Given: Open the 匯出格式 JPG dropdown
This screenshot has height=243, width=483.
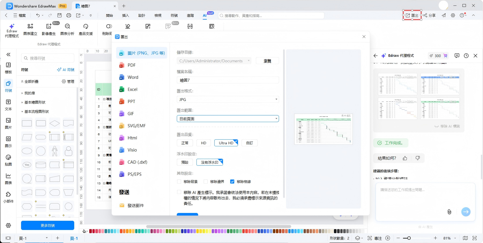Looking at the screenshot, I should (228, 99).
